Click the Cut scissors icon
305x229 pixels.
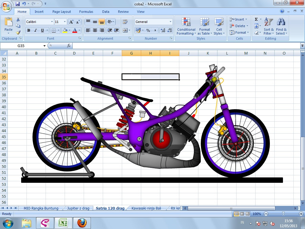click(x=18, y=19)
